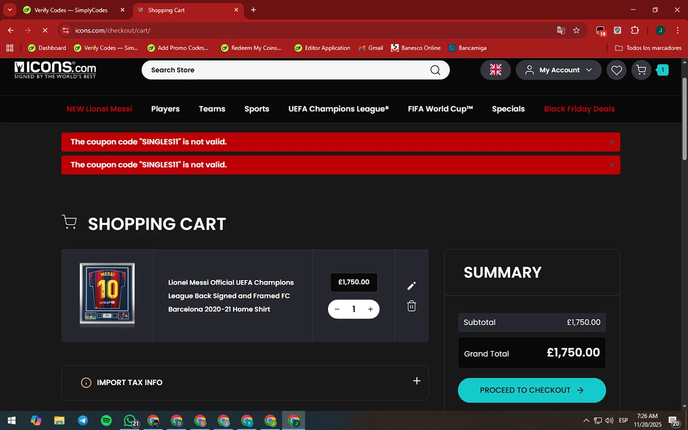The height and width of the screenshot is (430, 688).
Task: Go back with browser back arrow
Action: coord(11,31)
